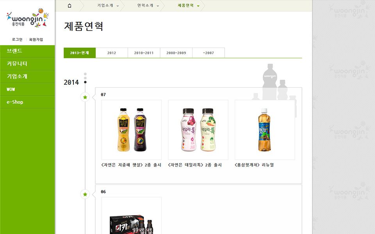Click the 2014 timeline dot
375x234 pixels.
(85, 82)
